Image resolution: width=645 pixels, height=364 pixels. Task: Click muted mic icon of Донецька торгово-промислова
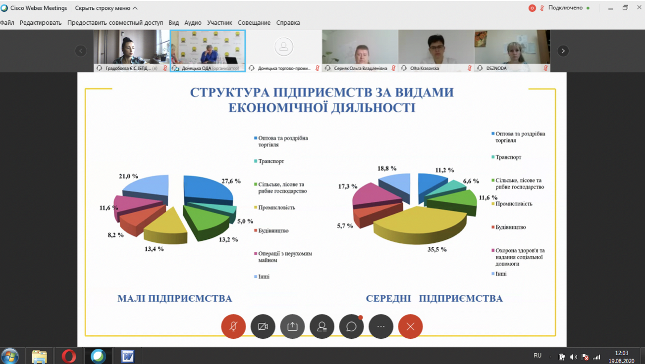coord(318,68)
